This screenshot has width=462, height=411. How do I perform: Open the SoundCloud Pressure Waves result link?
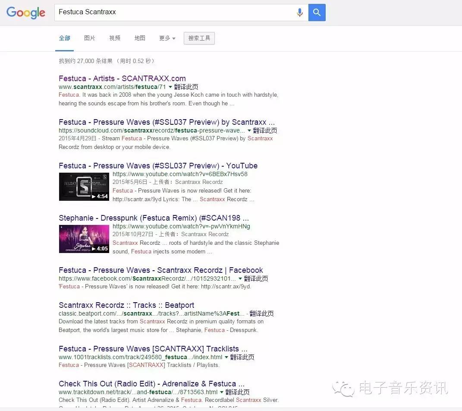[167, 122]
